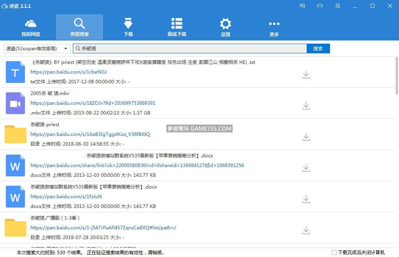Open the 下载 downloads tab

[x=128, y=28]
